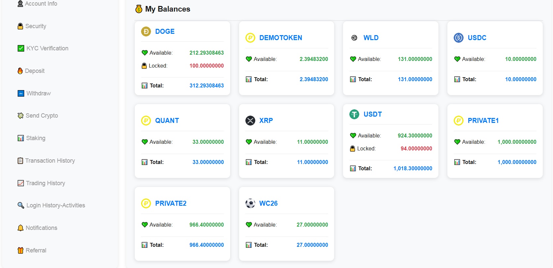Image resolution: width=553 pixels, height=268 pixels.
Task: Click the WC26 soccer ball icon
Action: [x=250, y=203]
